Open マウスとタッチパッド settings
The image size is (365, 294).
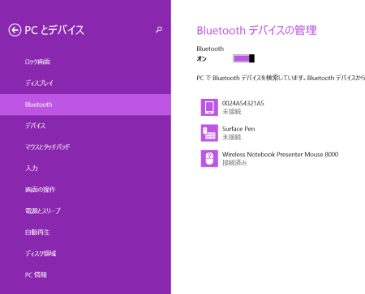coord(85,147)
